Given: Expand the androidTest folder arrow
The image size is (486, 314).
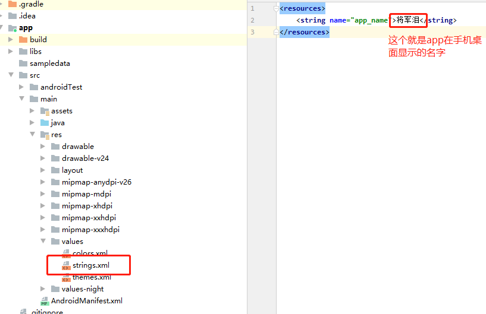Looking at the screenshot, I should pos(21,87).
